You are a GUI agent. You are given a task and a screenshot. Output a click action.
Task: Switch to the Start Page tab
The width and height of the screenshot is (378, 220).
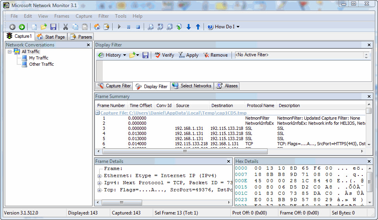coord(51,37)
